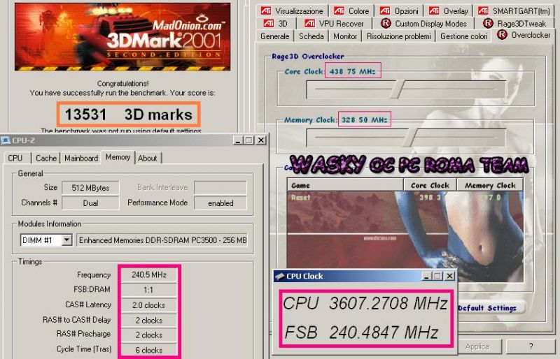This screenshot has height=359, width=560.
Task: Click the 6 clocks Cycle Time value
Action: 149,350
